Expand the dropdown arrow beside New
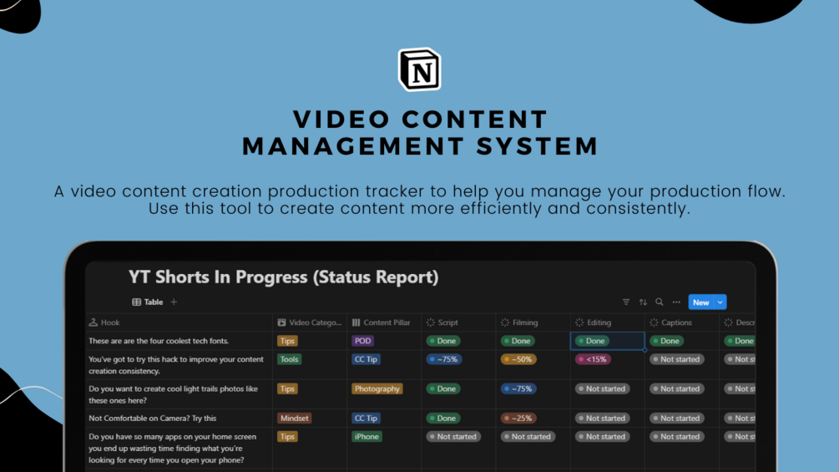This screenshot has height=472, width=839. pyautogui.click(x=720, y=302)
